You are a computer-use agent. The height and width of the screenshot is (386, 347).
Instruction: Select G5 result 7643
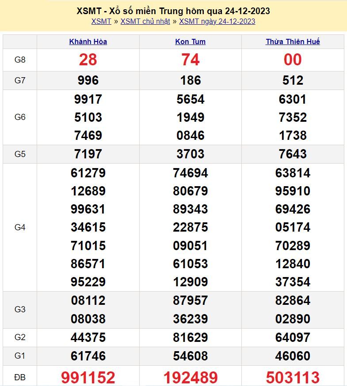click(293, 154)
